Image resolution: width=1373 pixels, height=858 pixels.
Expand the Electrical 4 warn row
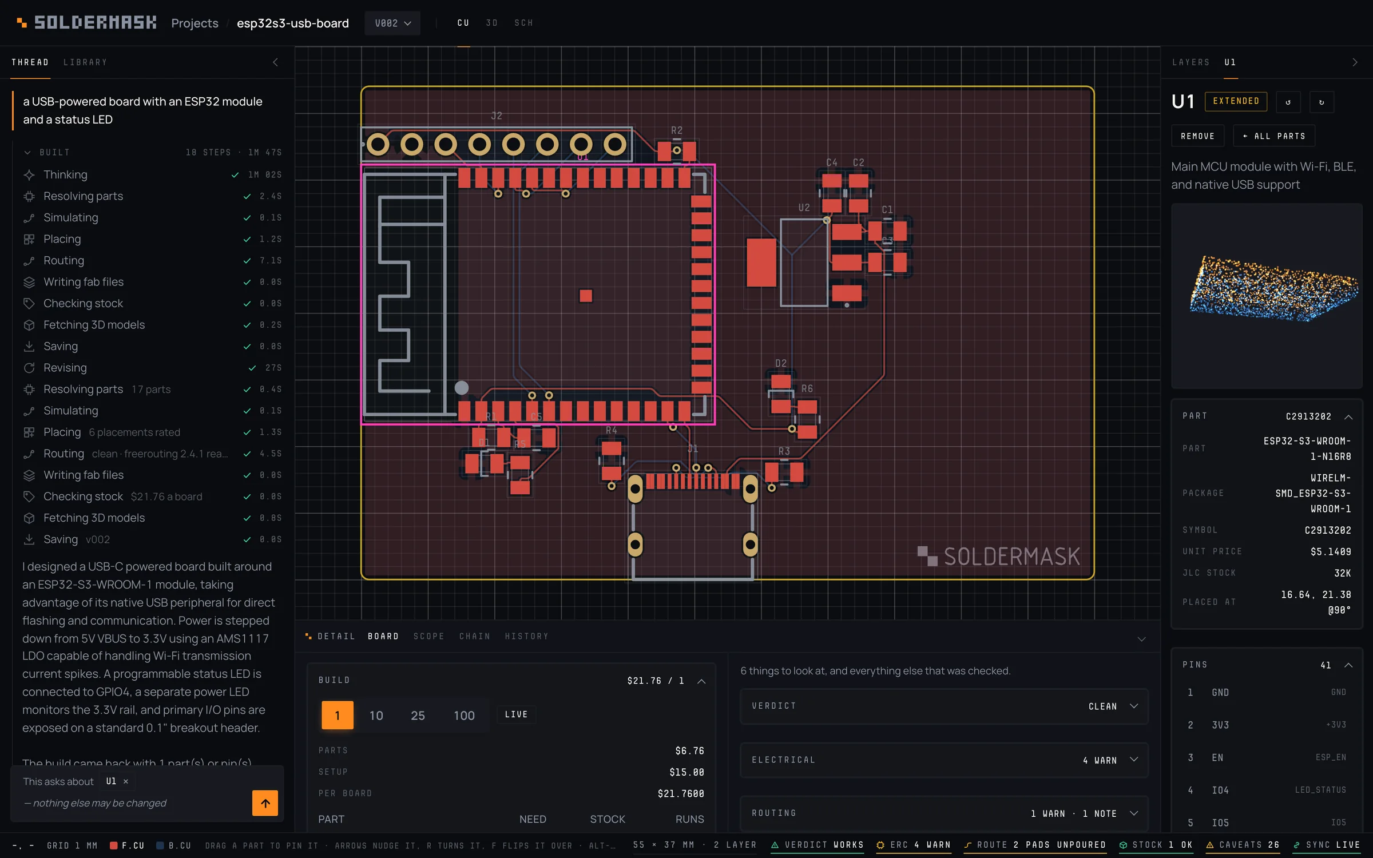[x=944, y=760]
